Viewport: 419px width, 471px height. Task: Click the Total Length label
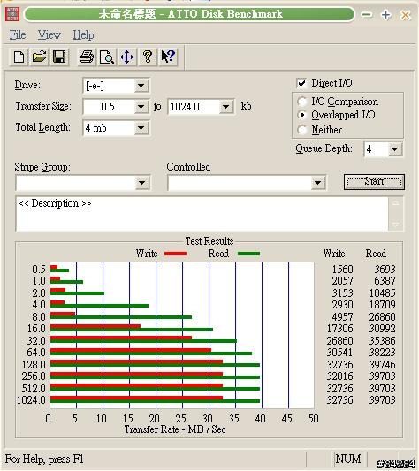[x=42, y=127]
